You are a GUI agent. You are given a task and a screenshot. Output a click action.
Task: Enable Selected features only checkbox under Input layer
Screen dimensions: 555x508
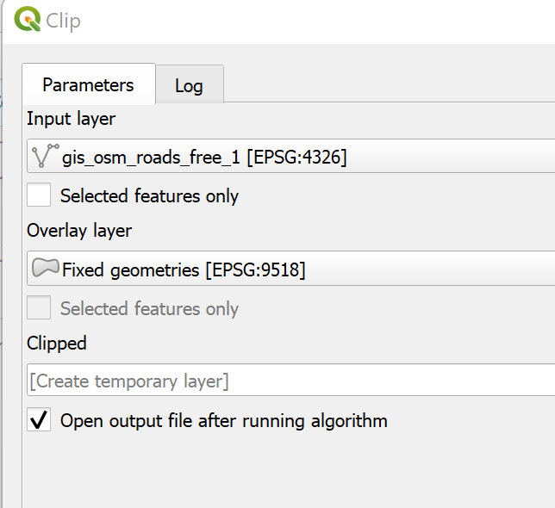coord(39,195)
